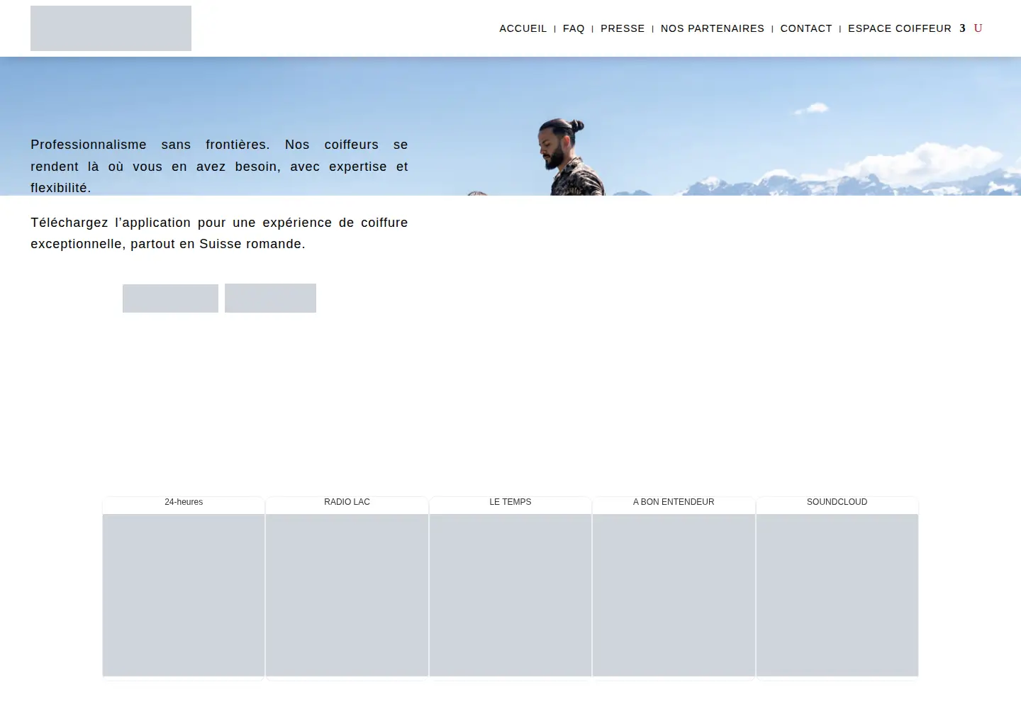The height and width of the screenshot is (709, 1021).
Task: Click the site logo placeholder in header
Action: pyautogui.click(x=111, y=28)
